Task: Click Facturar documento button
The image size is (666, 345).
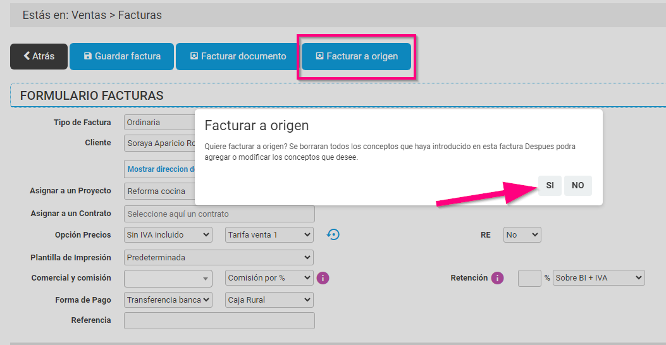Action: pos(238,56)
